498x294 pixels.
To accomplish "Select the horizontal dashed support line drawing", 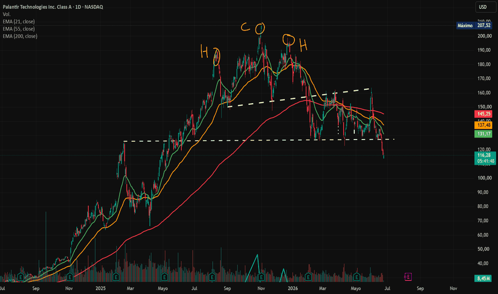I will tap(259, 140).
